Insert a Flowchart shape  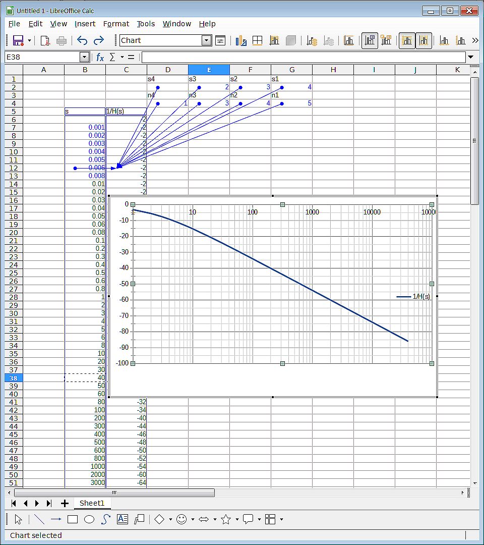pyautogui.click(x=270, y=519)
